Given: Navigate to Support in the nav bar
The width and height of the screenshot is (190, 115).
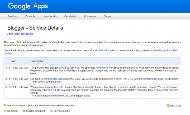Looking at the screenshot, I should [x=108, y=16].
